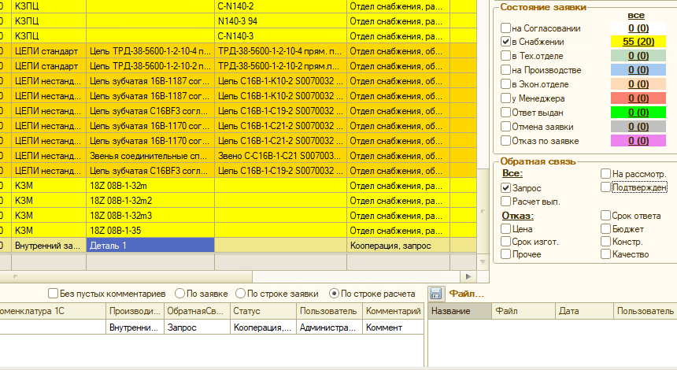Tick the 'Качество' checkbox

click(605, 253)
